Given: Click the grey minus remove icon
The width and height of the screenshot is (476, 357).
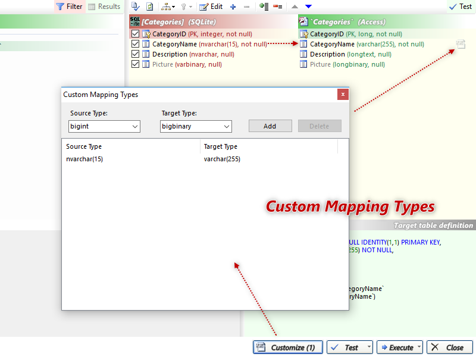Looking at the screenshot, I should point(246,7).
